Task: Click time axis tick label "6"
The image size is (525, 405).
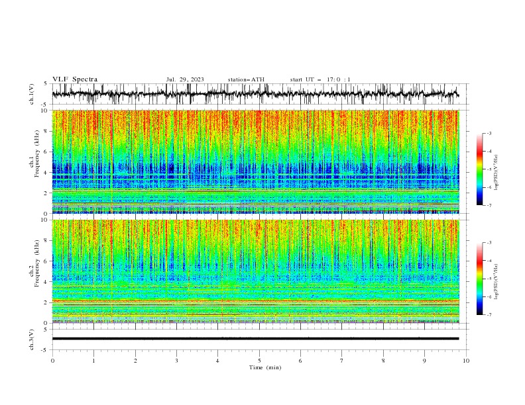Action: [300, 361]
